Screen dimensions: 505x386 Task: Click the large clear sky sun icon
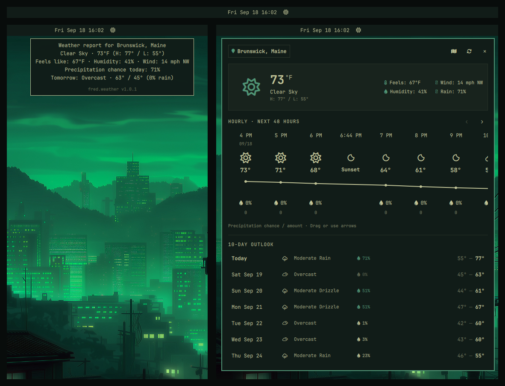(251, 87)
